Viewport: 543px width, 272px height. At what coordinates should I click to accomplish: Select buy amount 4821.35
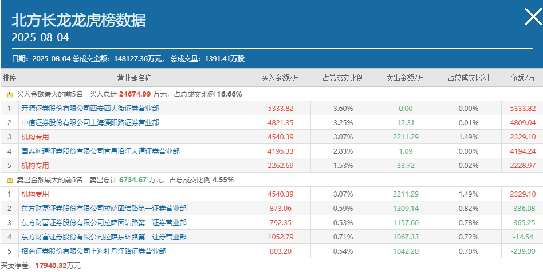tap(281, 123)
